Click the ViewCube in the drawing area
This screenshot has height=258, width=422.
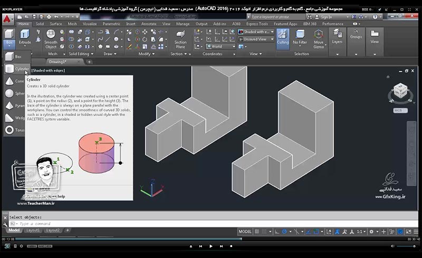(400, 91)
